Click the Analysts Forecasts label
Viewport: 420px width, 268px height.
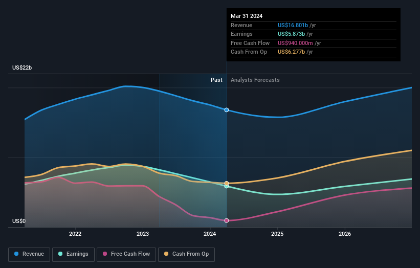pos(255,80)
